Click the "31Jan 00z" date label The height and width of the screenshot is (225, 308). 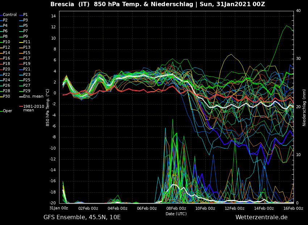click(59, 208)
